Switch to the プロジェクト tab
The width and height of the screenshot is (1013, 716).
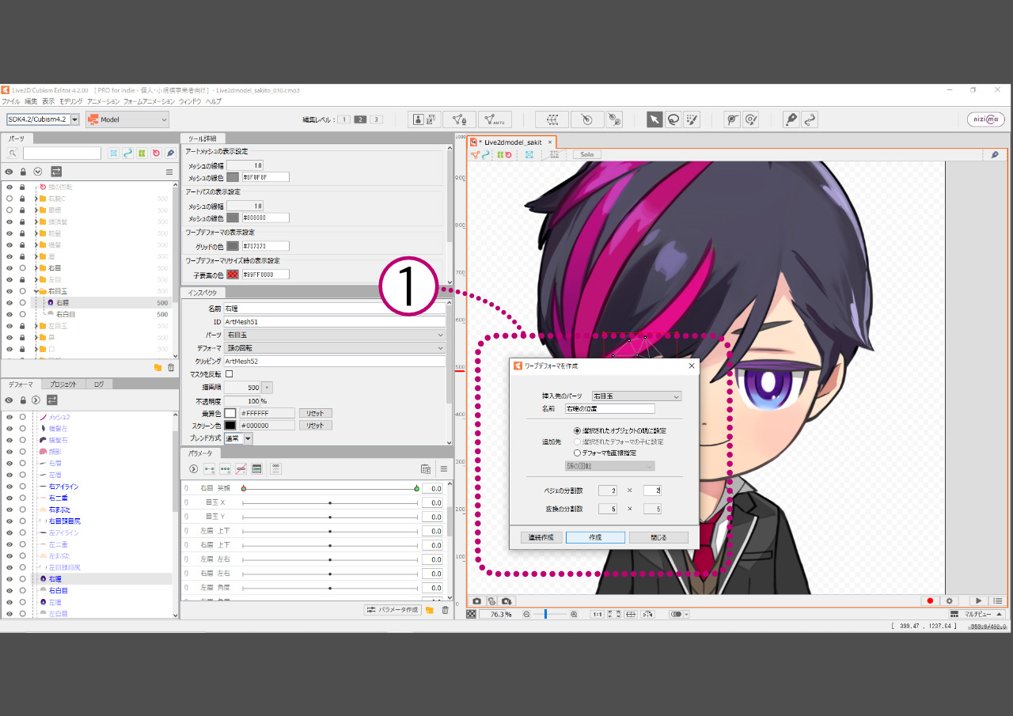coord(63,384)
